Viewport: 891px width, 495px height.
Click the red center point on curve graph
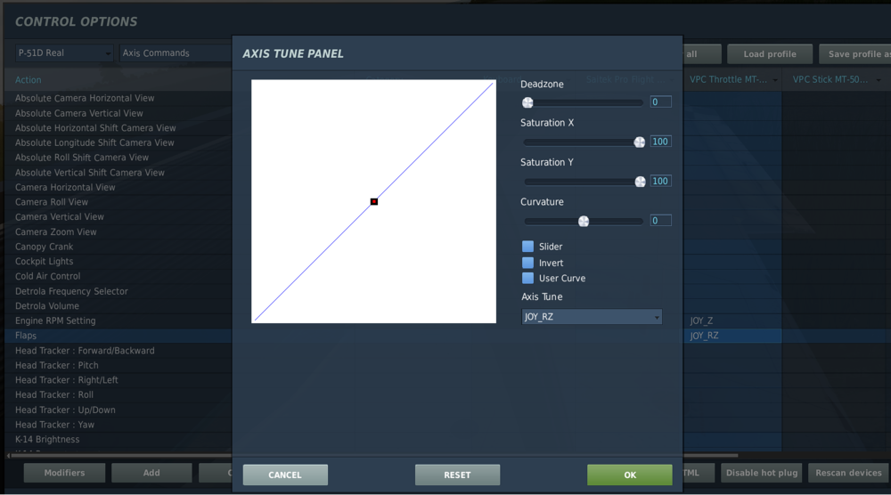(374, 201)
